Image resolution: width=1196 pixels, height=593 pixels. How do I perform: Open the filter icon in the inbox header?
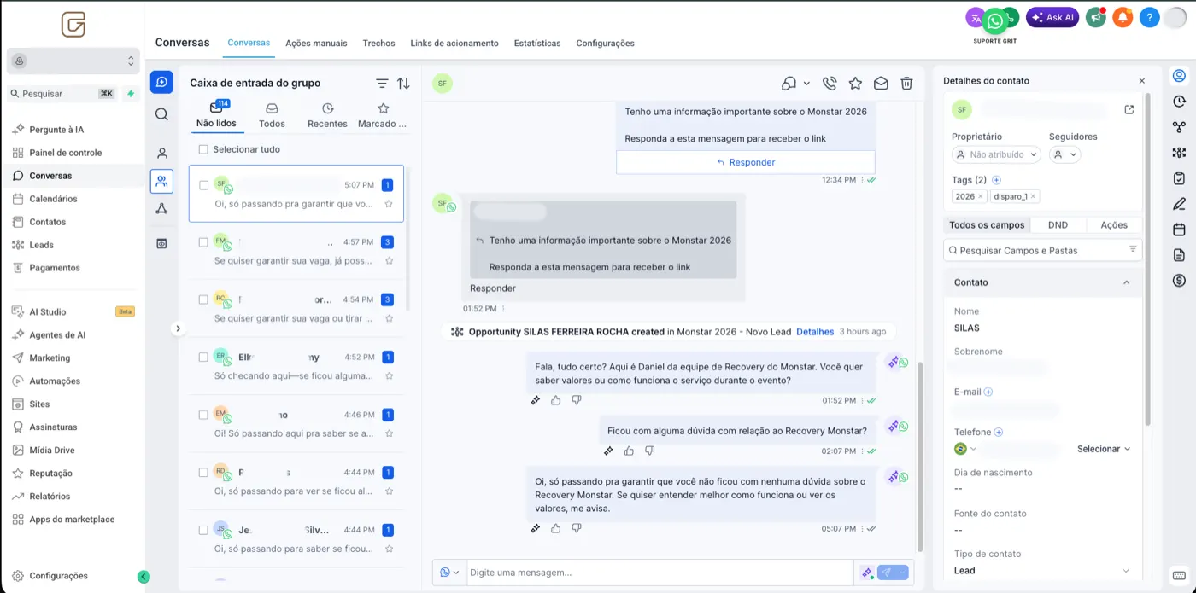point(382,83)
